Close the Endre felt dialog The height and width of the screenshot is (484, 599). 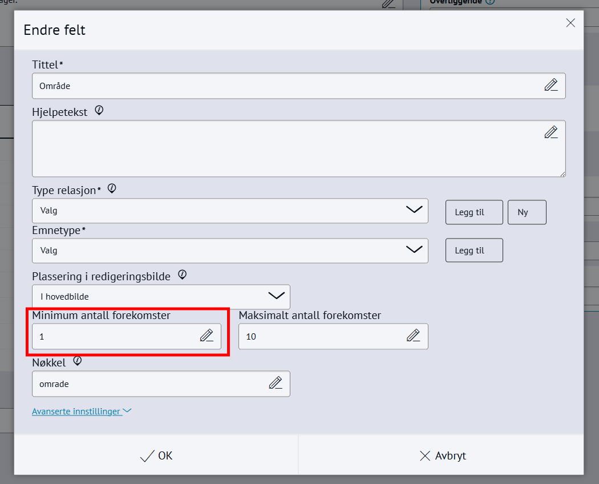[x=570, y=23]
